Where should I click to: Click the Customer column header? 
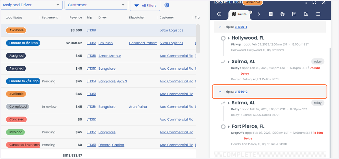[167, 18]
